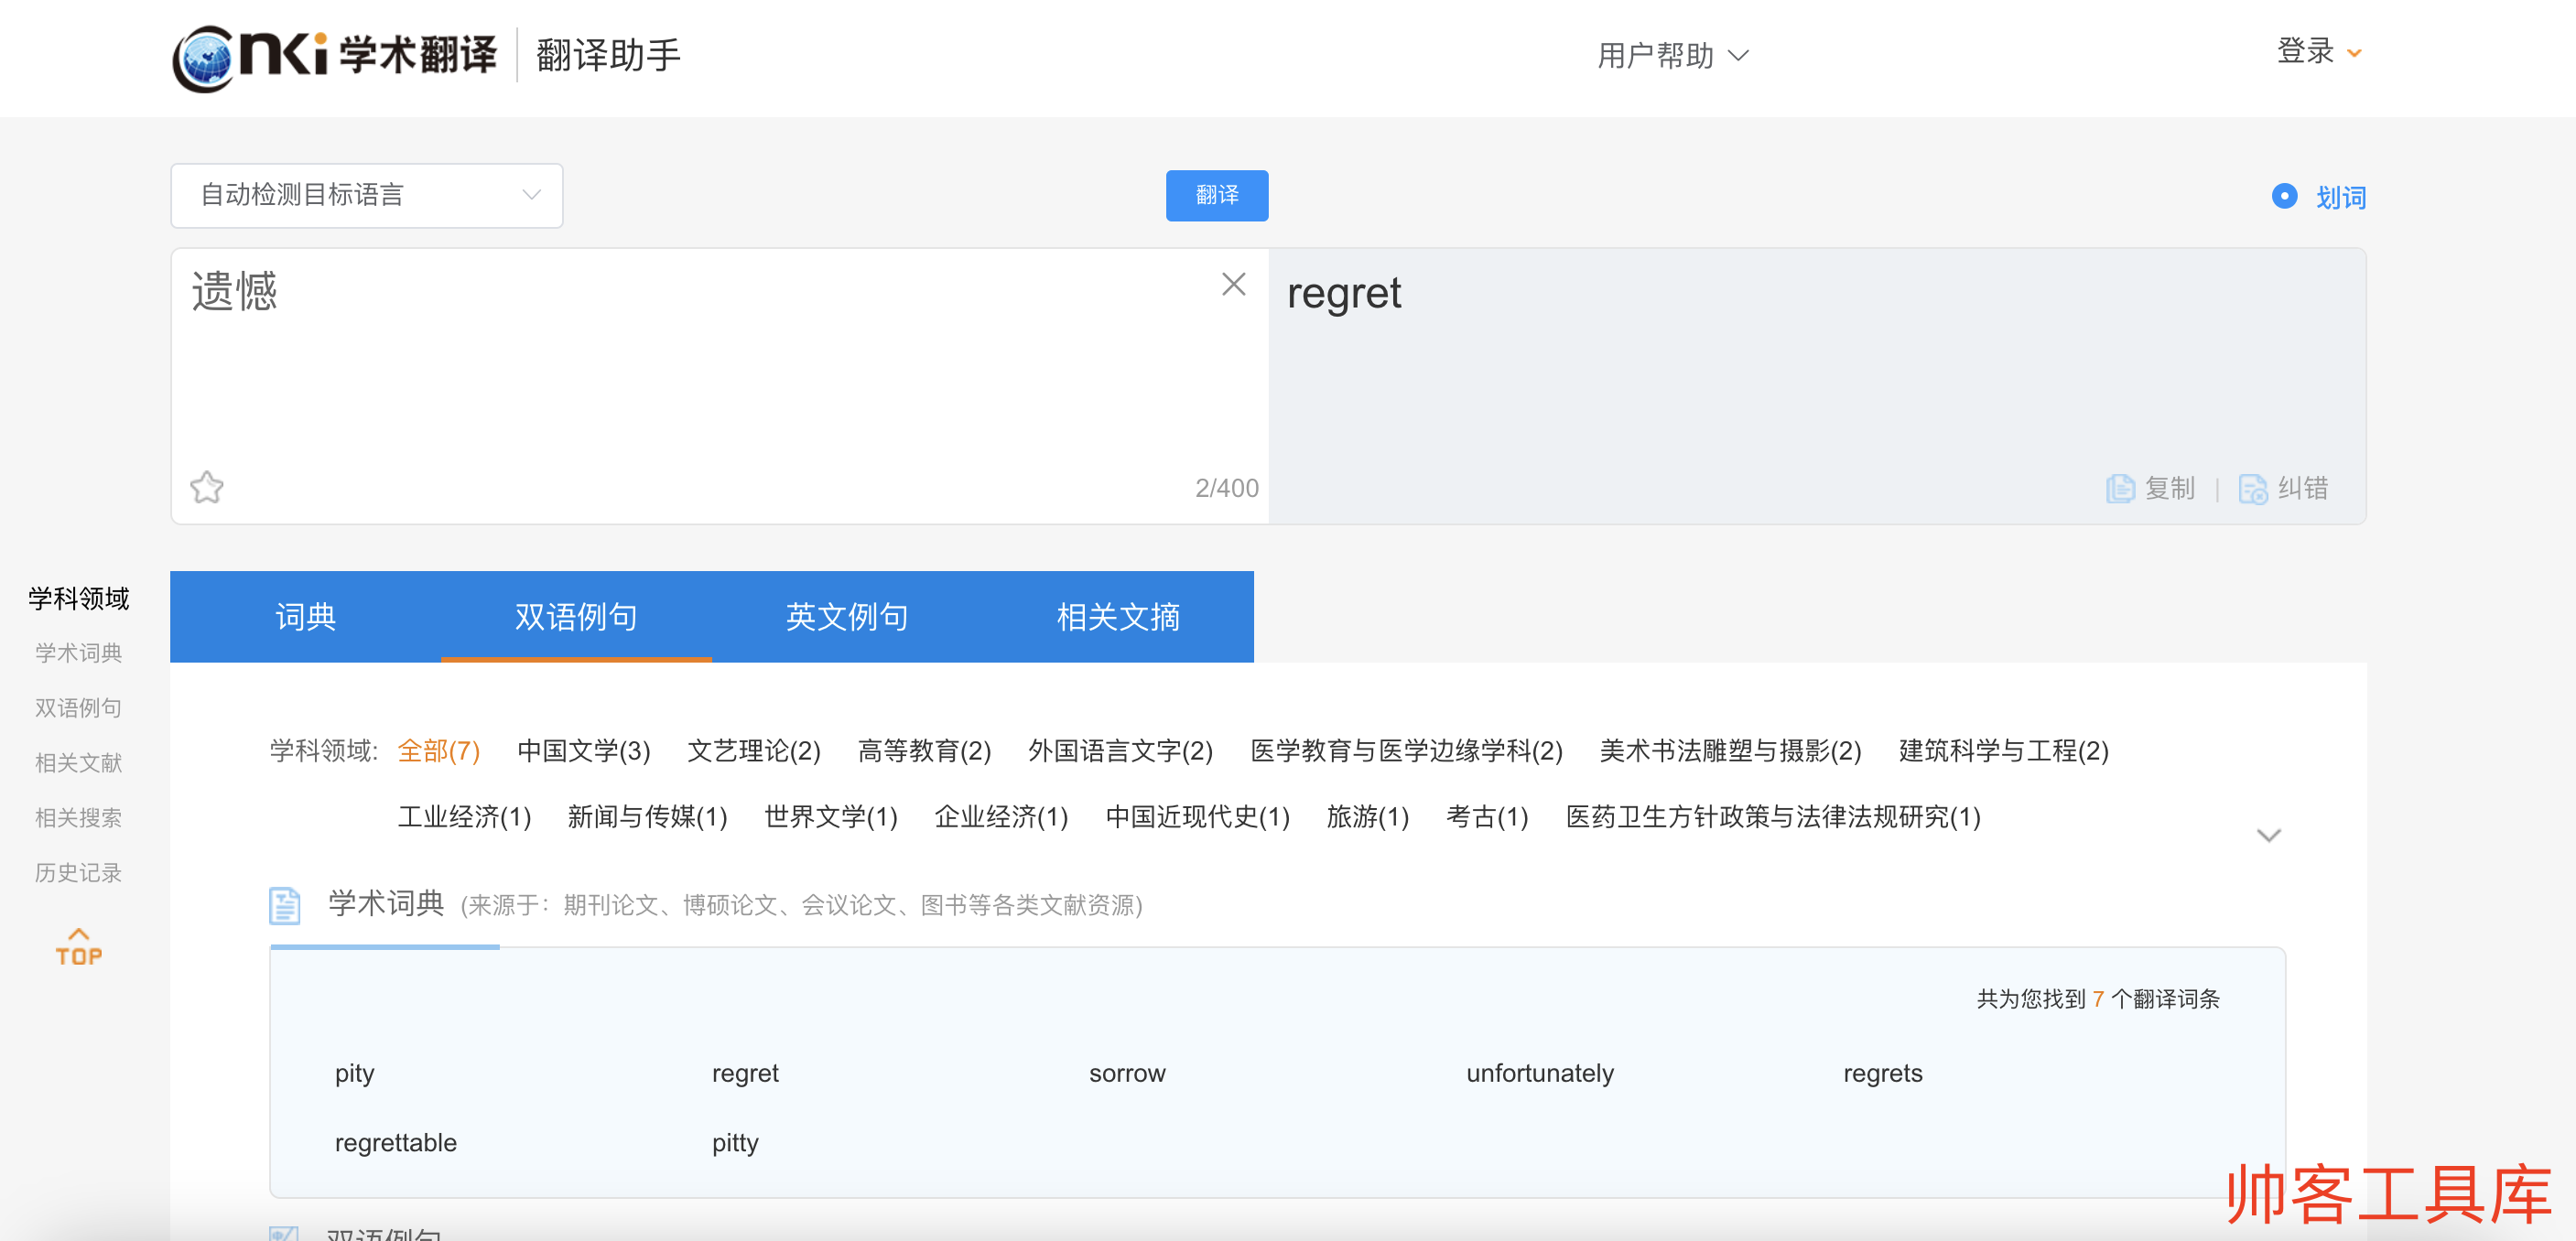Viewport: 2576px width, 1241px height.
Task: Open the 登录 dropdown arrow
Action: click(2355, 54)
